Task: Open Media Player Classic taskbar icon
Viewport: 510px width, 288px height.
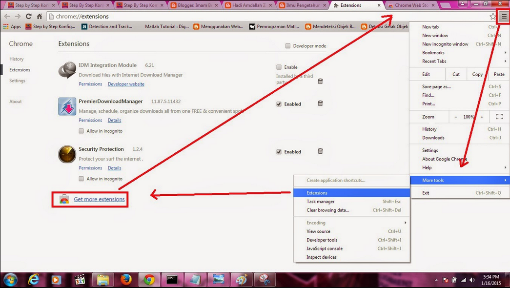Action: (x=80, y=280)
